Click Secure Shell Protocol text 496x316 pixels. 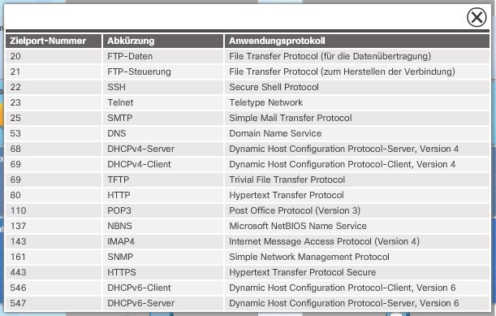[x=274, y=87]
